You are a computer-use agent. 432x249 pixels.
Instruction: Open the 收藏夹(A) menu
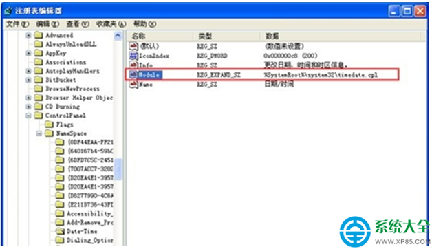(x=111, y=24)
